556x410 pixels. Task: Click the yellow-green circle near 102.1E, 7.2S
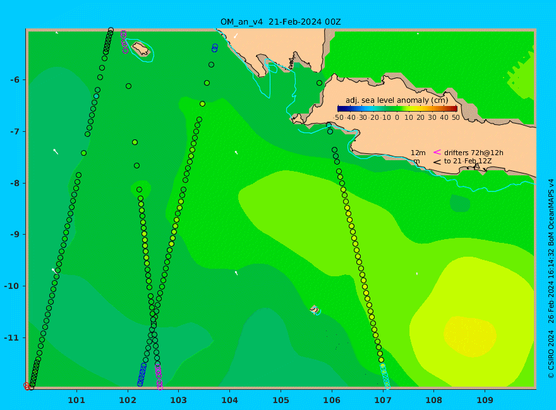135,143
